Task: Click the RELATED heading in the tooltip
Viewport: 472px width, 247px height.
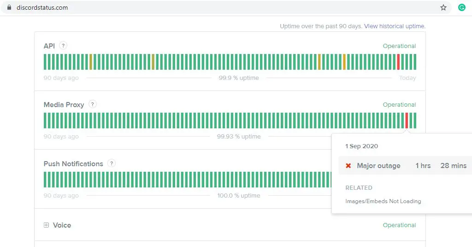Action: (359, 187)
